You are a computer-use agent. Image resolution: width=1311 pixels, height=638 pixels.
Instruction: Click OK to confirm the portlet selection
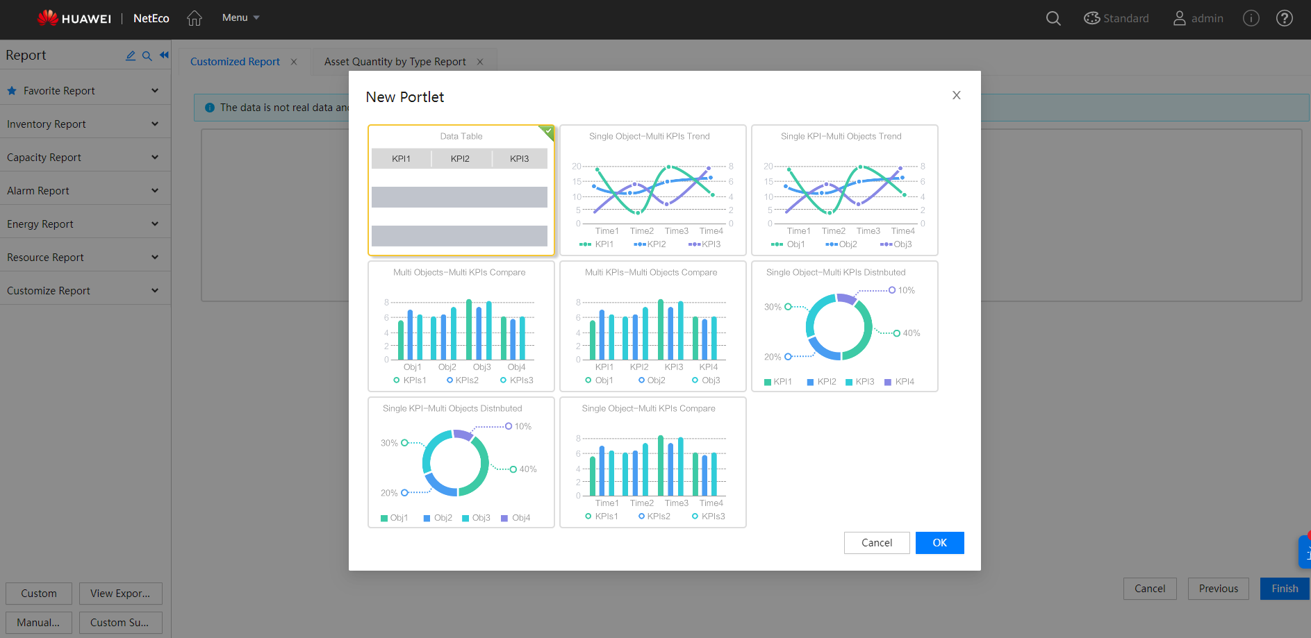(x=939, y=542)
